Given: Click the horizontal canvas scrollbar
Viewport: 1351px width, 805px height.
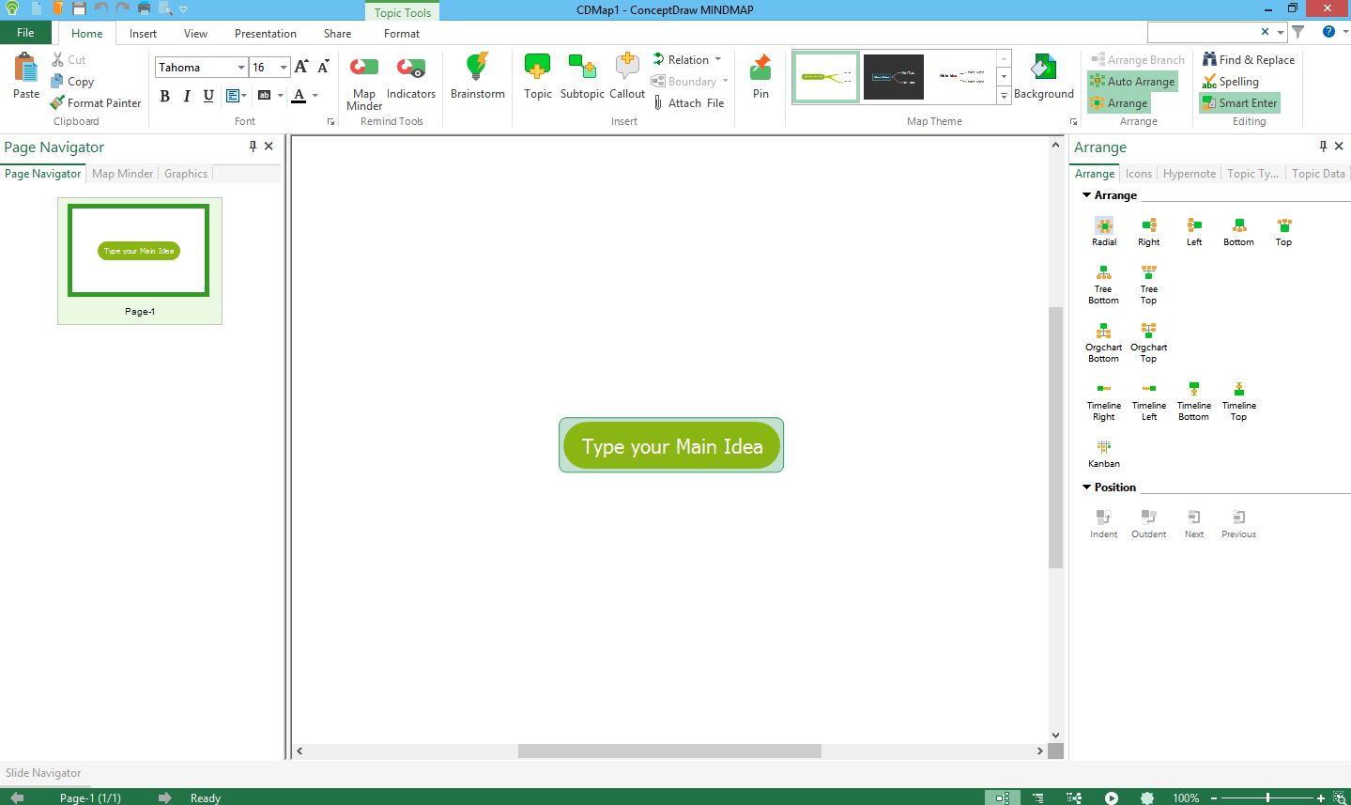Looking at the screenshot, I should (669, 751).
